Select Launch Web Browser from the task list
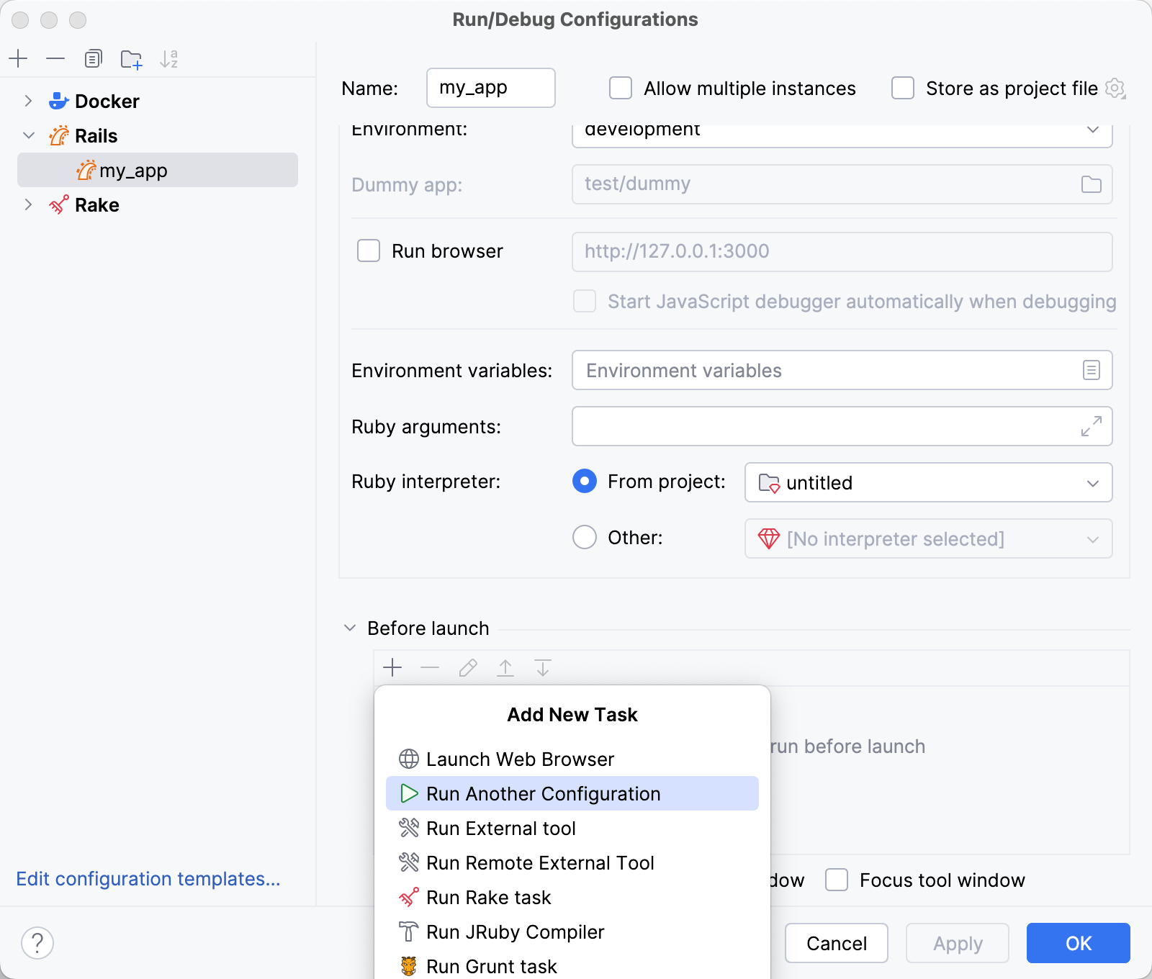Image resolution: width=1152 pixels, height=979 pixels. [520, 759]
